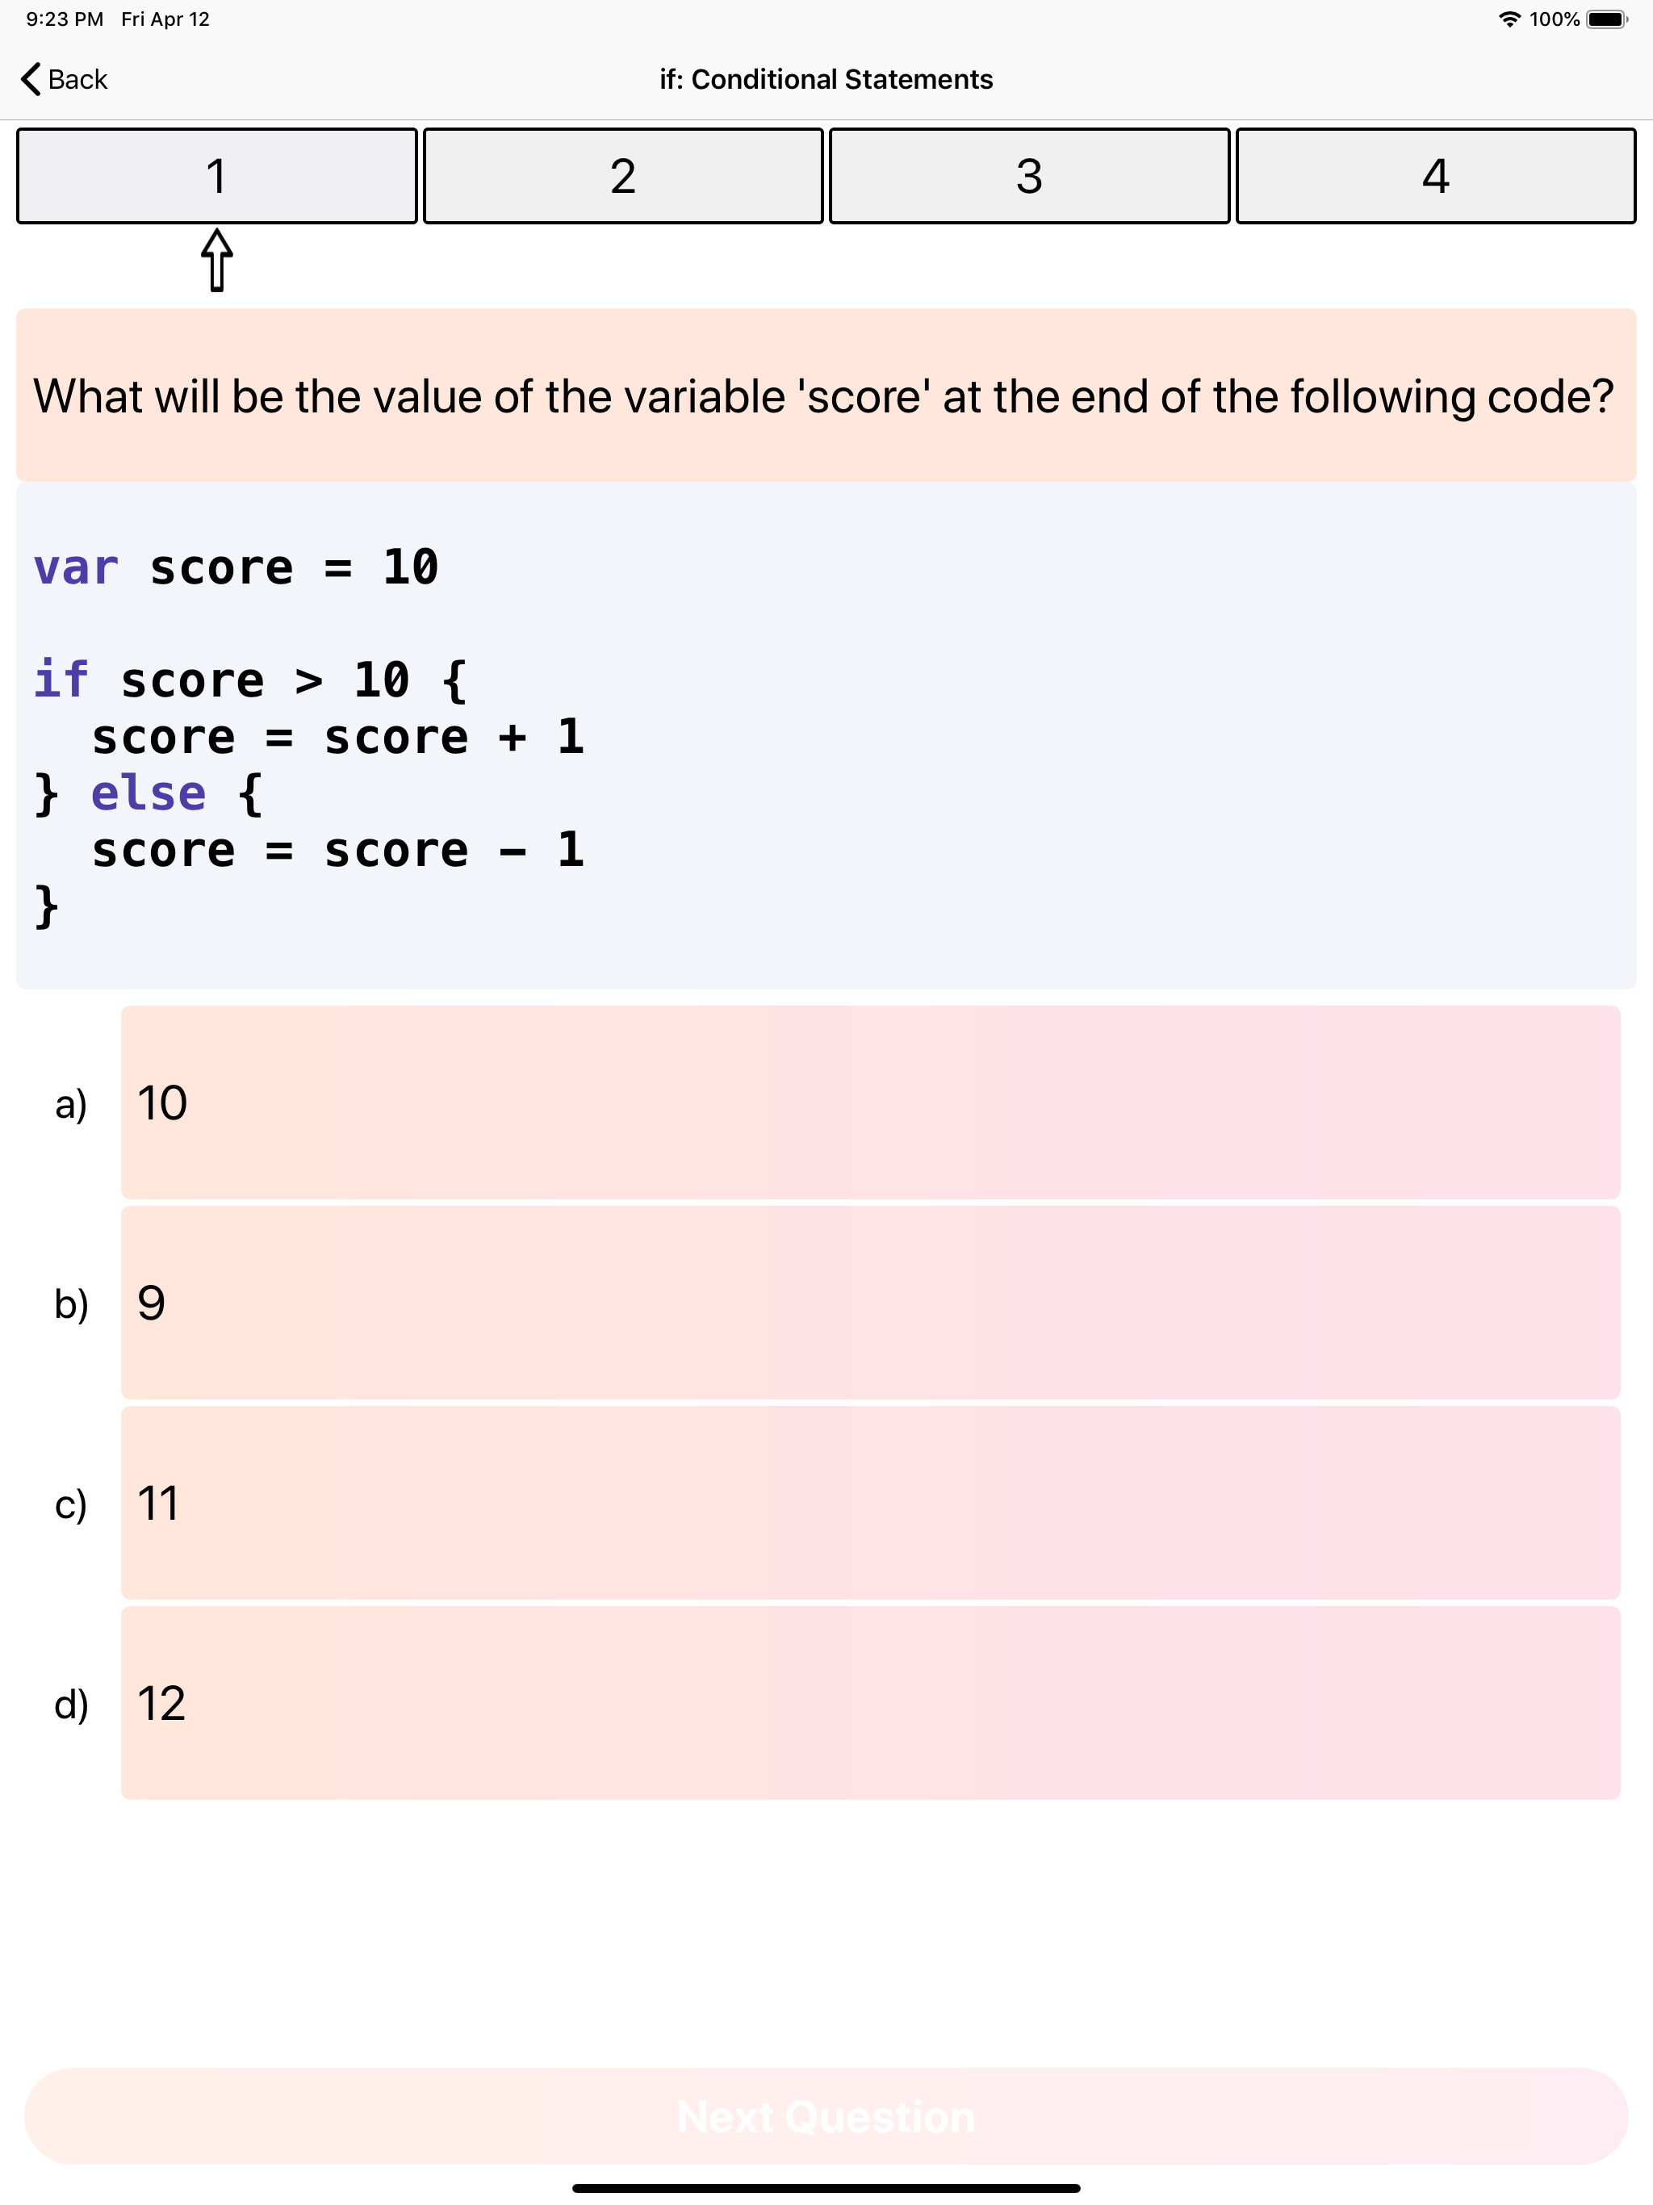Switch to question 4
This screenshot has height=2205, width=1653.
pos(1434,175)
